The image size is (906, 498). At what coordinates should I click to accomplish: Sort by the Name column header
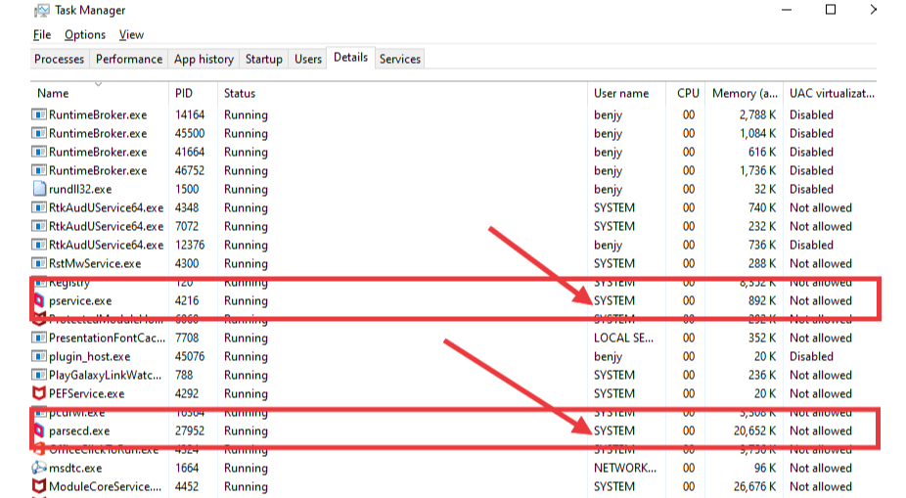[x=53, y=93]
